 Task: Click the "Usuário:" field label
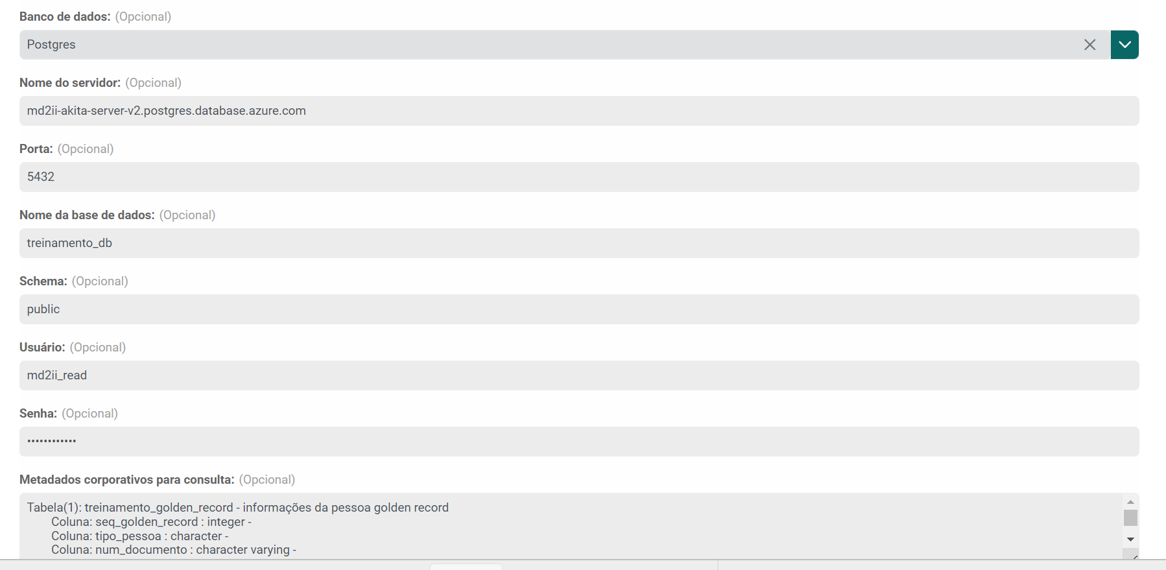click(42, 348)
